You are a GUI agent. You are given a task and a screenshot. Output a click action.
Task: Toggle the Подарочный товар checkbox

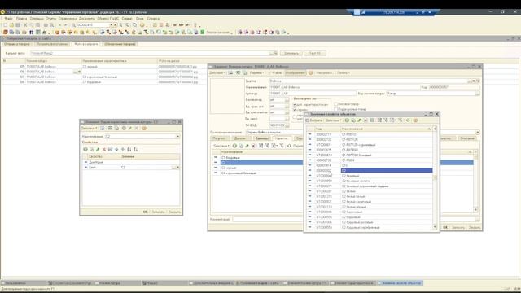pos(335,109)
